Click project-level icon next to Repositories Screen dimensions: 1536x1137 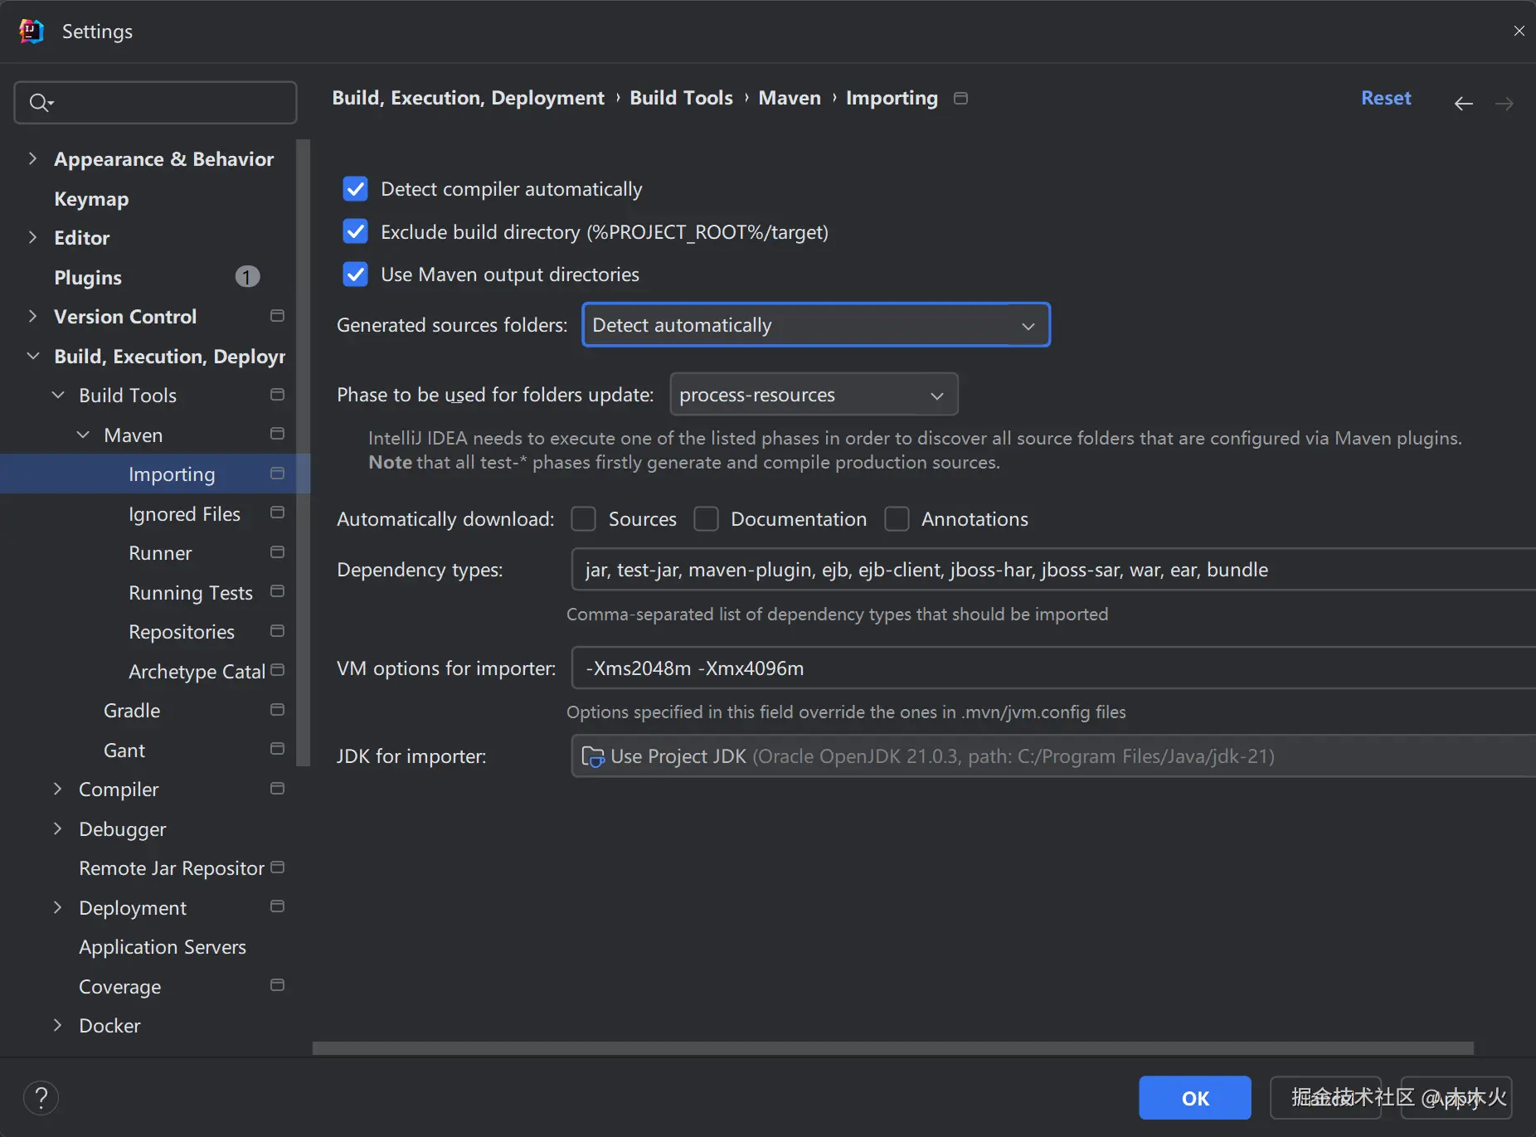[x=277, y=631]
